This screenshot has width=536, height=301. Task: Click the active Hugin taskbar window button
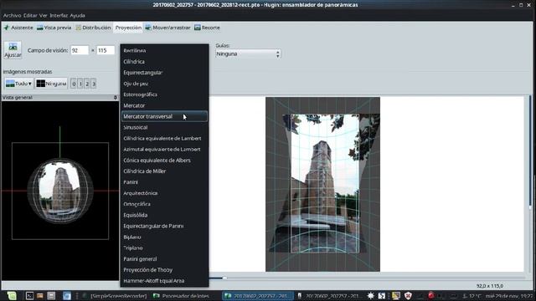tap(257, 296)
